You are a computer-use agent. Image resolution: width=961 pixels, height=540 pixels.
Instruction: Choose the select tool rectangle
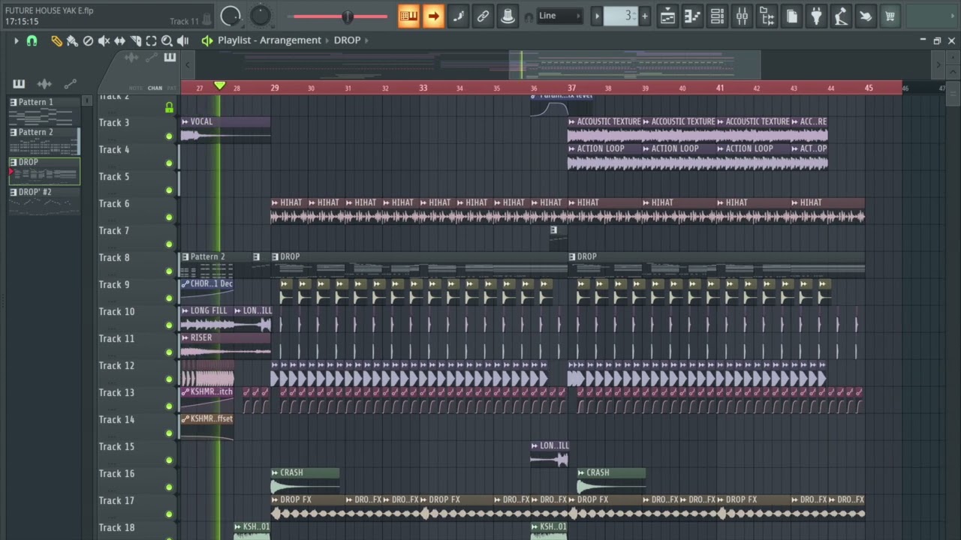coord(151,40)
